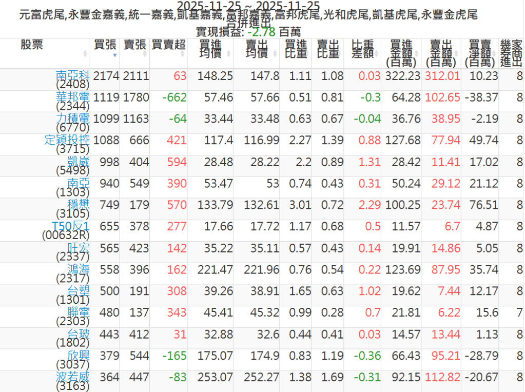Open the 華邦電 (2344) stock link
525x392 pixels.
tap(72, 97)
